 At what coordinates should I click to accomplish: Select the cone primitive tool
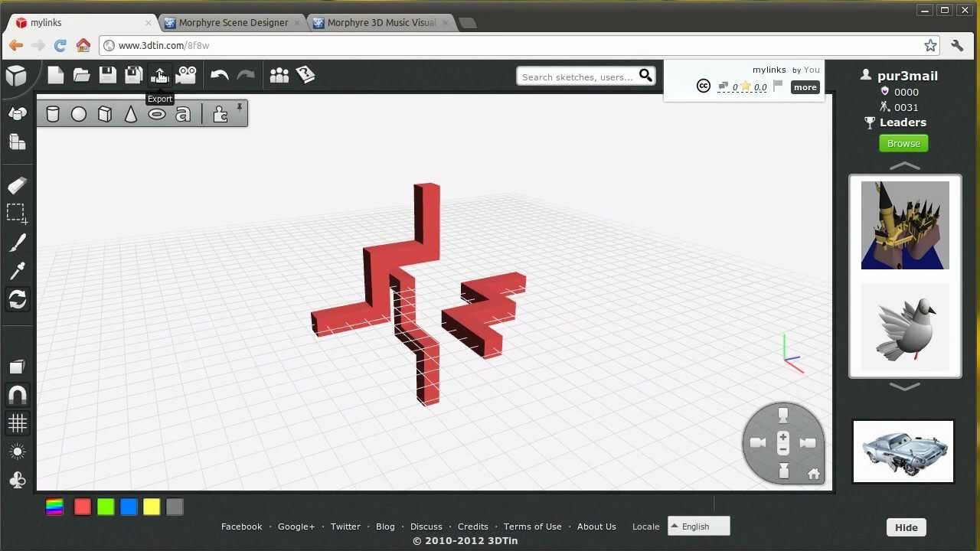[x=131, y=113]
